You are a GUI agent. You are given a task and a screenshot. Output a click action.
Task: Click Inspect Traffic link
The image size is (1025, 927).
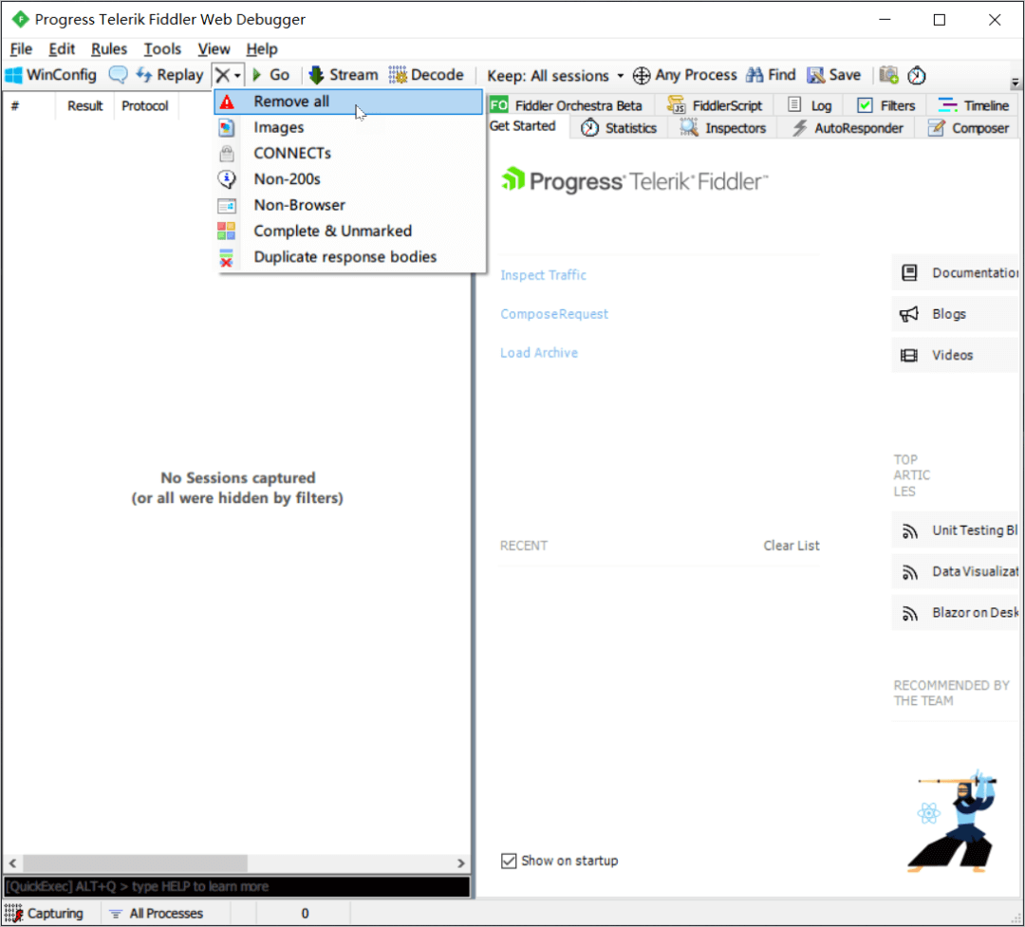tap(543, 275)
